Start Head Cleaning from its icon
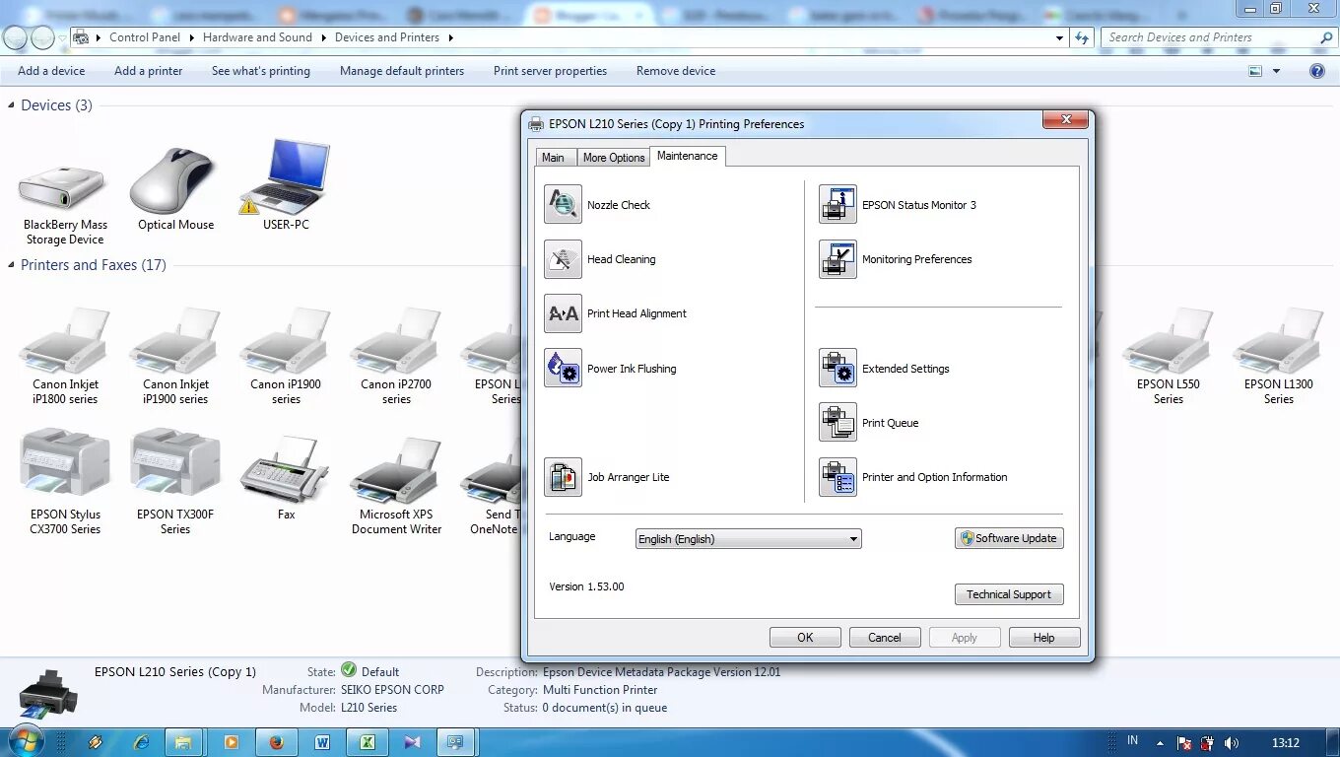 tap(563, 259)
